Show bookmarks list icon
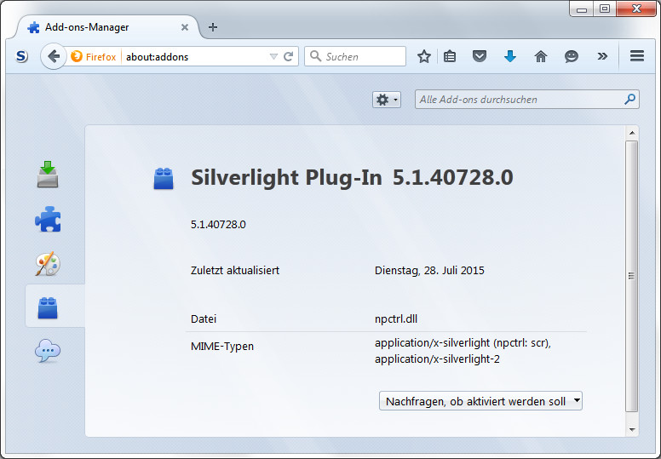Image resolution: width=661 pixels, height=459 pixels. coord(450,56)
